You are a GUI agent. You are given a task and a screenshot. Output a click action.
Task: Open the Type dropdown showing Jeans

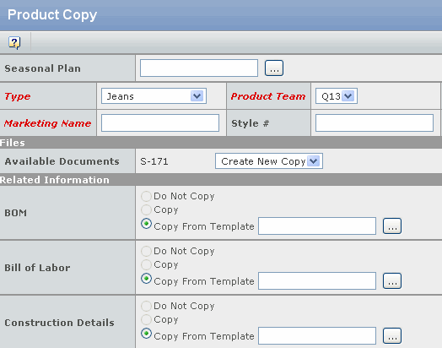pos(154,96)
